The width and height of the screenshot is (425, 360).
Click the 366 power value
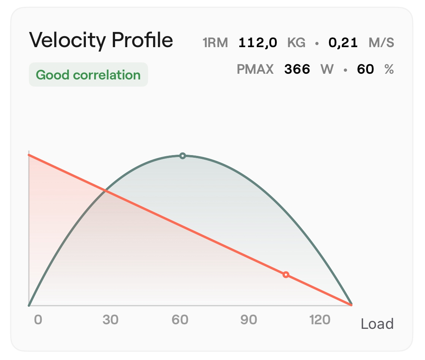tap(297, 69)
